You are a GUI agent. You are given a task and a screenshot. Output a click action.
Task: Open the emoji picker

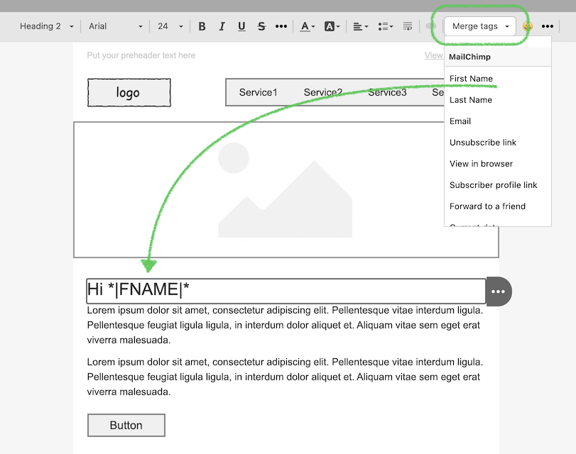coord(527,26)
